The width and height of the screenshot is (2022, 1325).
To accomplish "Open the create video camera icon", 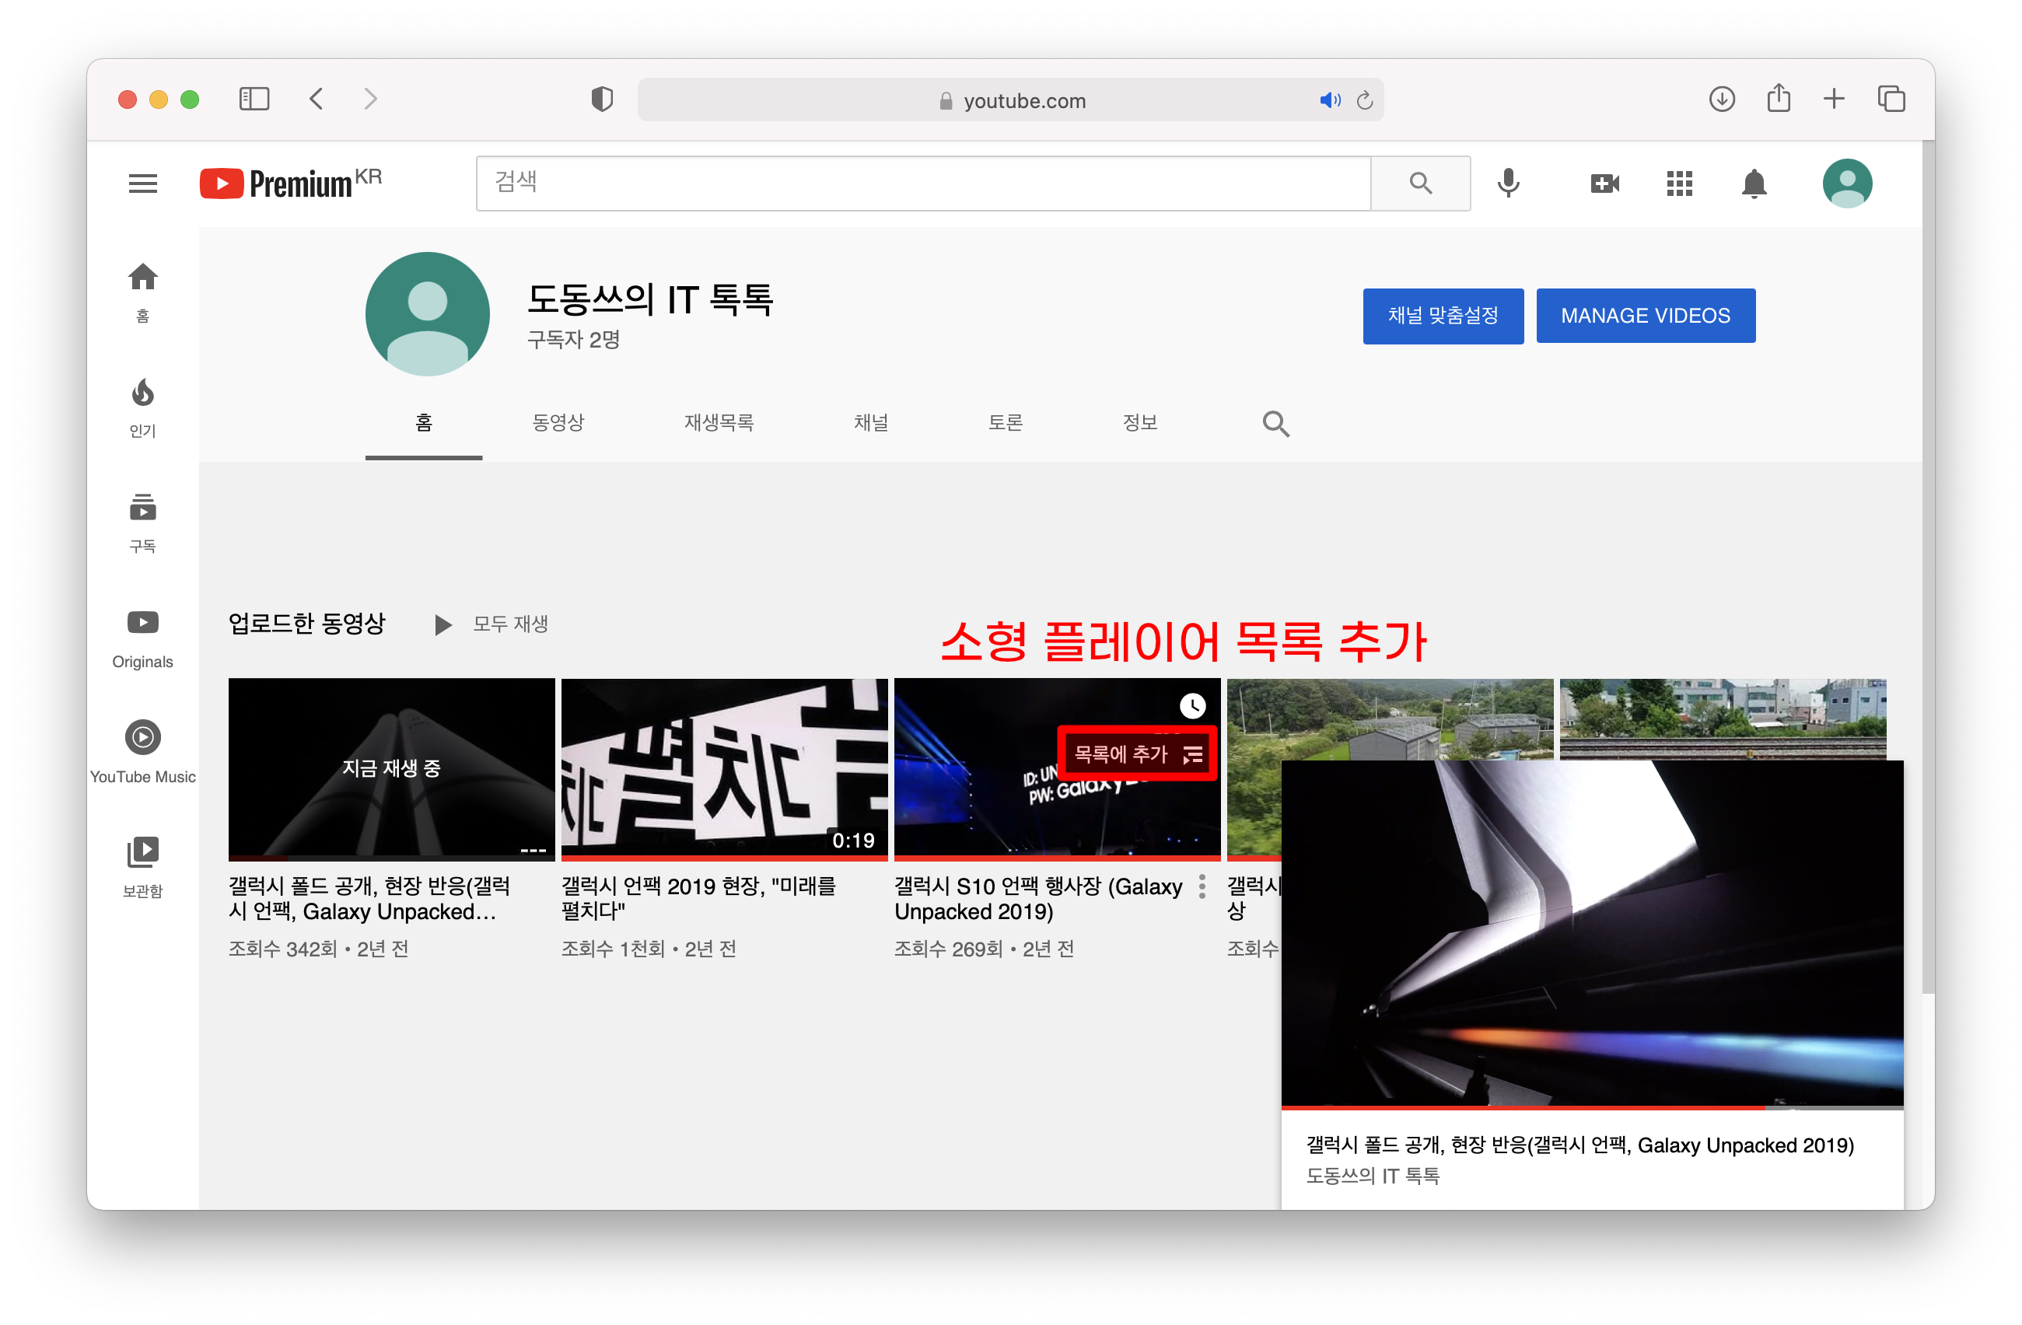I will [x=1604, y=184].
